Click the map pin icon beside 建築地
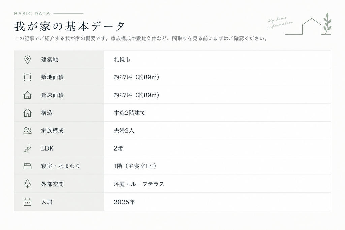Screen dimensions: 345x230 pos(27,60)
